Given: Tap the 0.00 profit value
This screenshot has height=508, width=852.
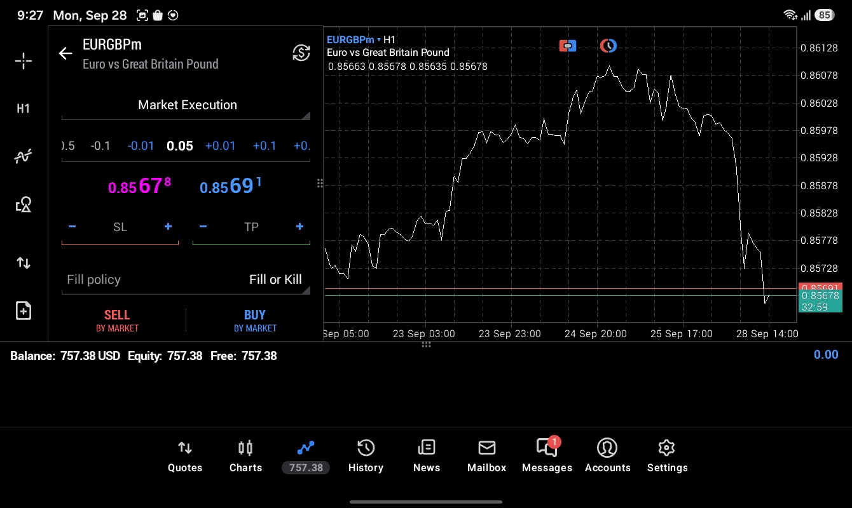Looking at the screenshot, I should [x=826, y=355].
